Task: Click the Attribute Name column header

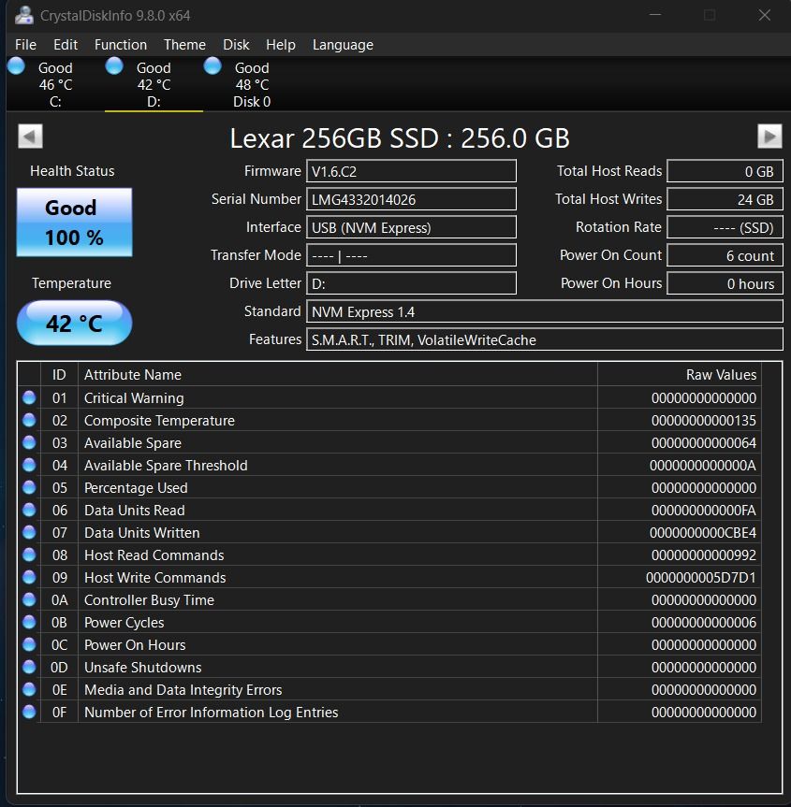Action: coord(338,375)
